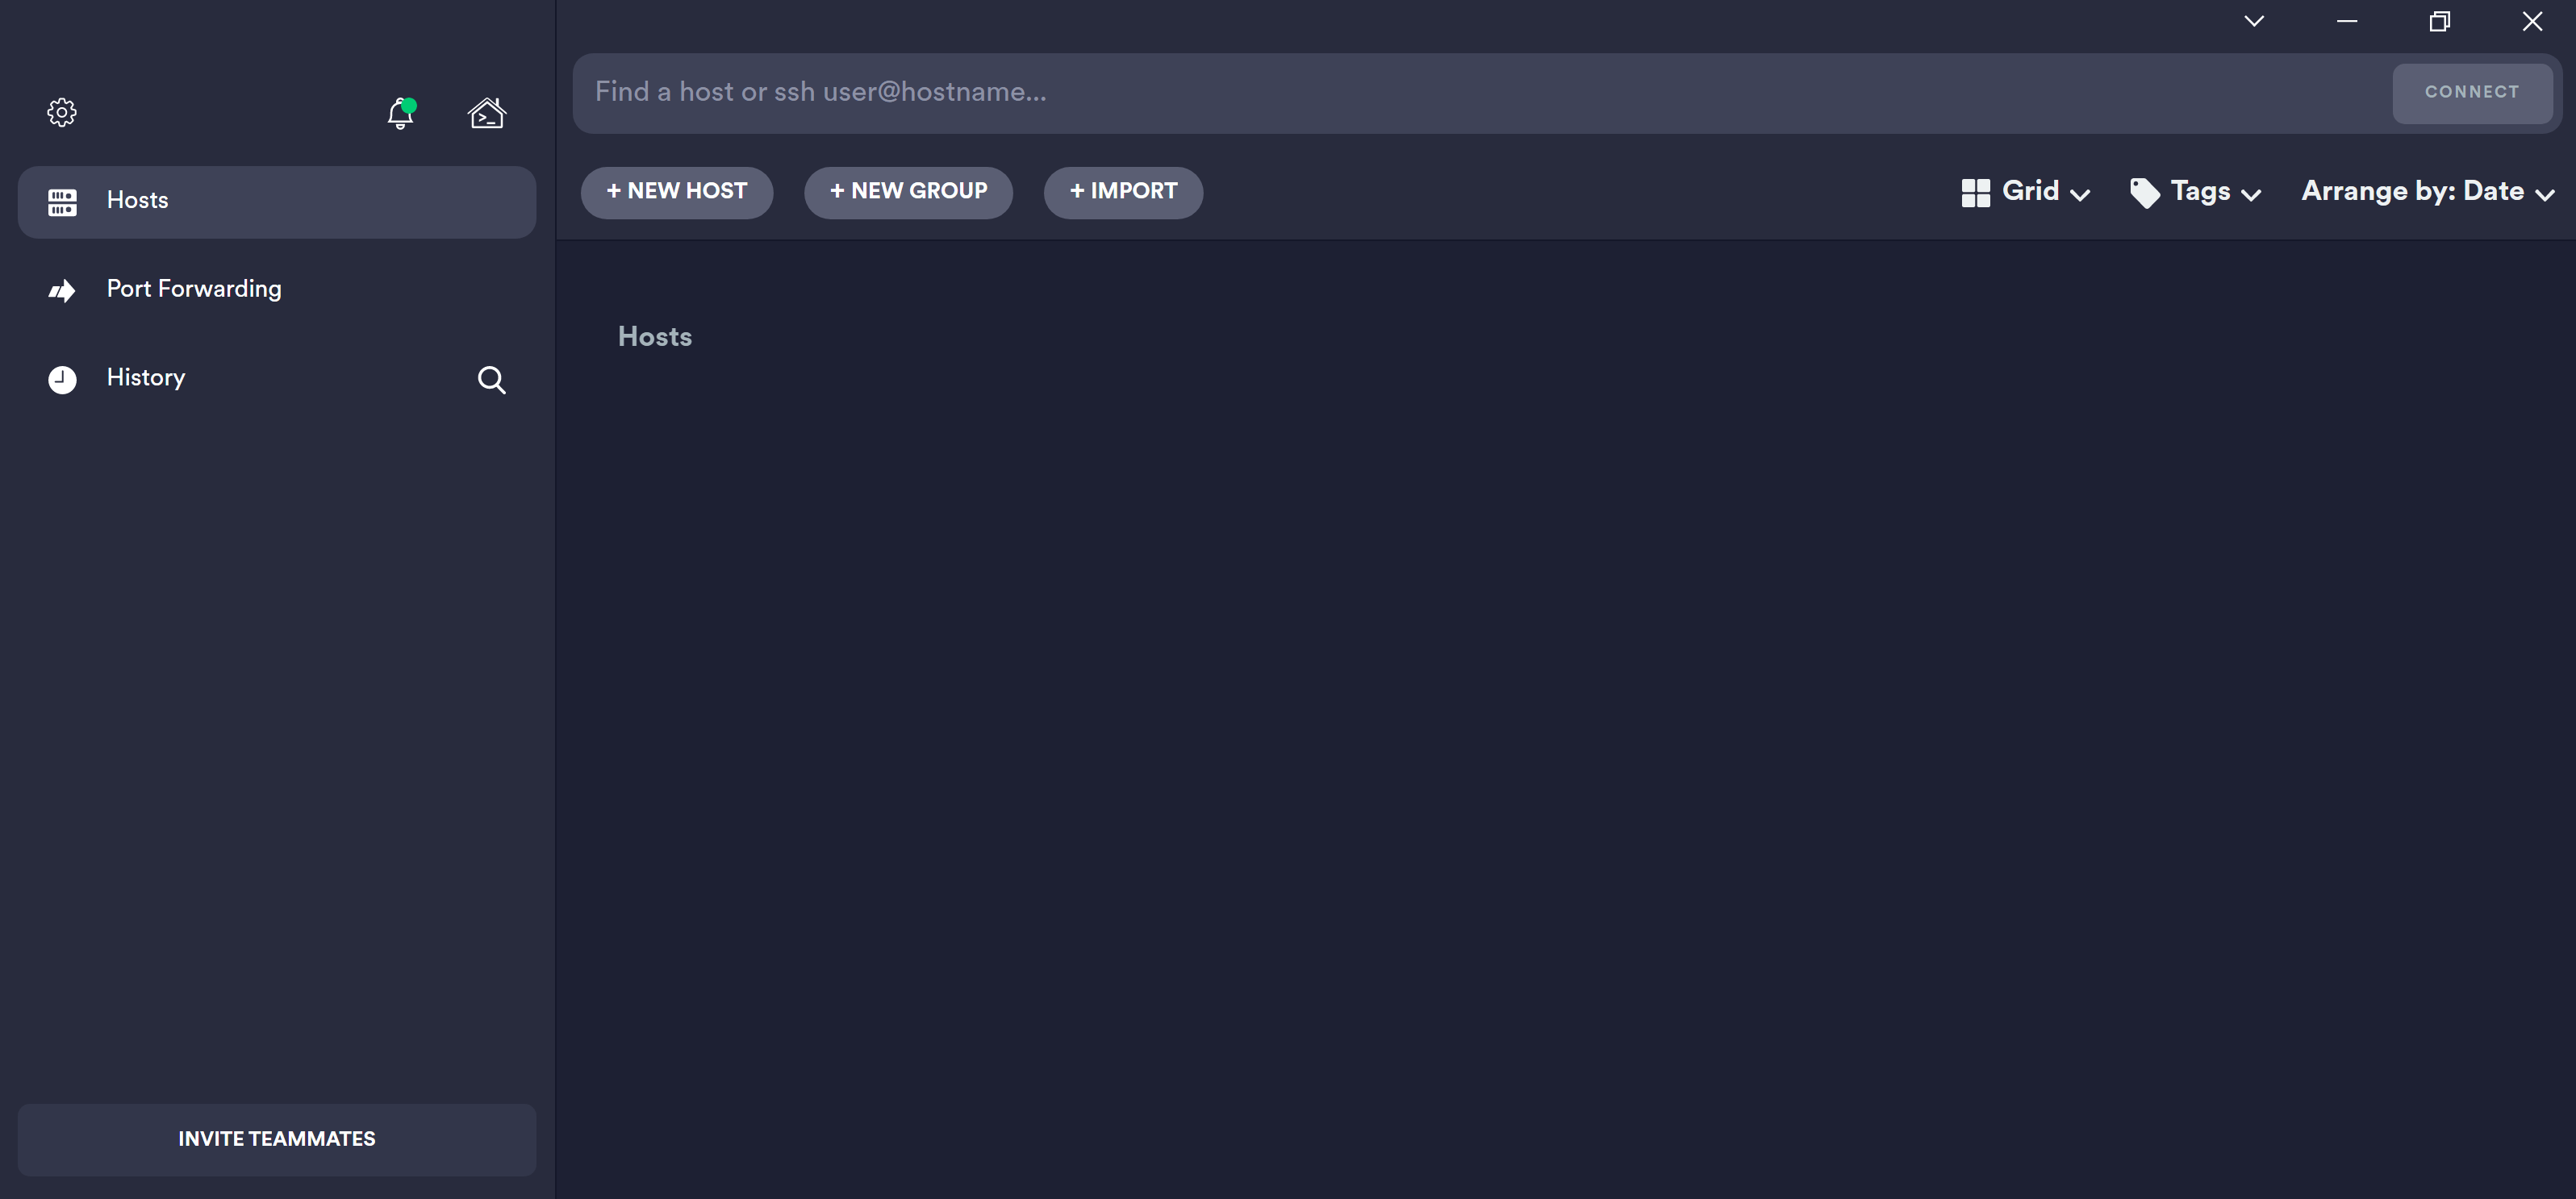
Task: Click the home/import icon top right
Action: pos(486,112)
